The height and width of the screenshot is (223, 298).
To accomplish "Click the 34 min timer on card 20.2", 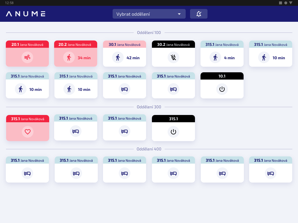I will click(84, 58).
